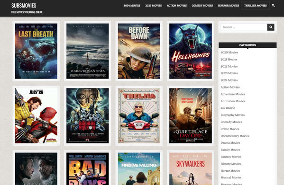Open The Last Breath movie poster
This screenshot has height=185, width=284.
click(36, 51)
